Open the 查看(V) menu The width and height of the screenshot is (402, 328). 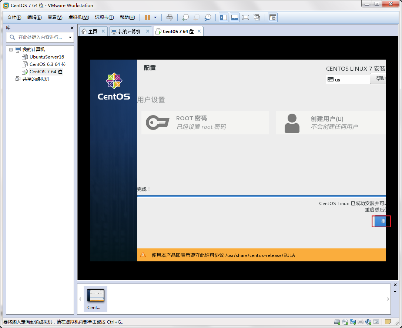pyautogui.click(x=55, y=17)
